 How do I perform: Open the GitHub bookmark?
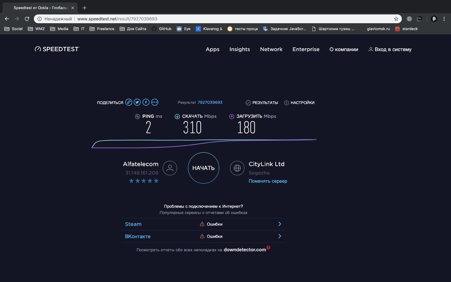tap(162, 29)
